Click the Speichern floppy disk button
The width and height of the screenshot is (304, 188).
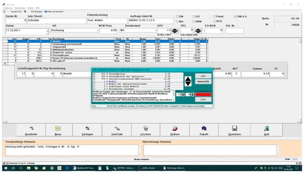(x=235, y=130)
